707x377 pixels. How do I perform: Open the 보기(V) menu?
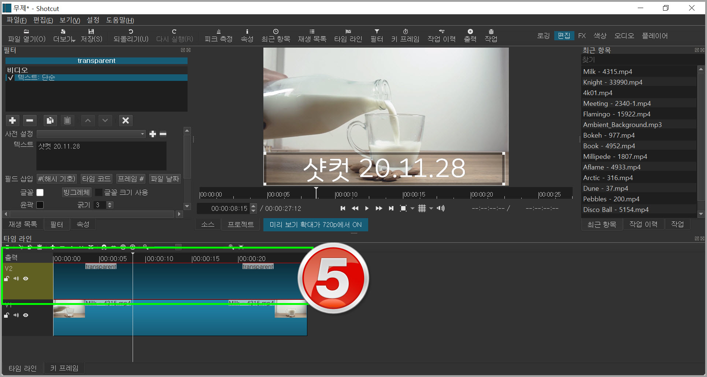[x=70, y=20]
